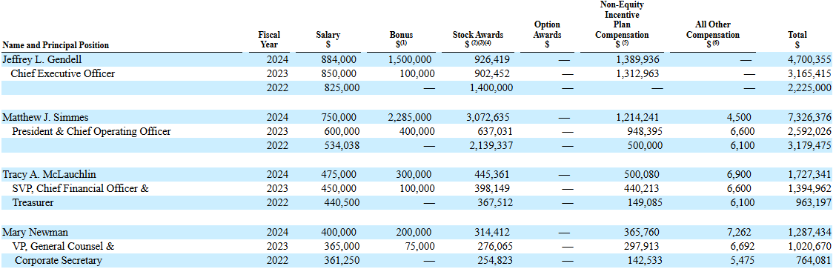Select the salary value 440,500
Image resolution: width=836 pixels, height=269 pixels.
(x=342, y=203)
